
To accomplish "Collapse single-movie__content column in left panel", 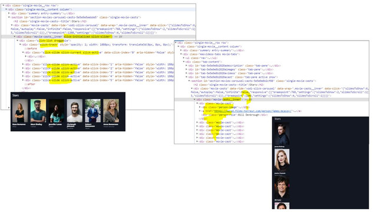I will [6, 9].
